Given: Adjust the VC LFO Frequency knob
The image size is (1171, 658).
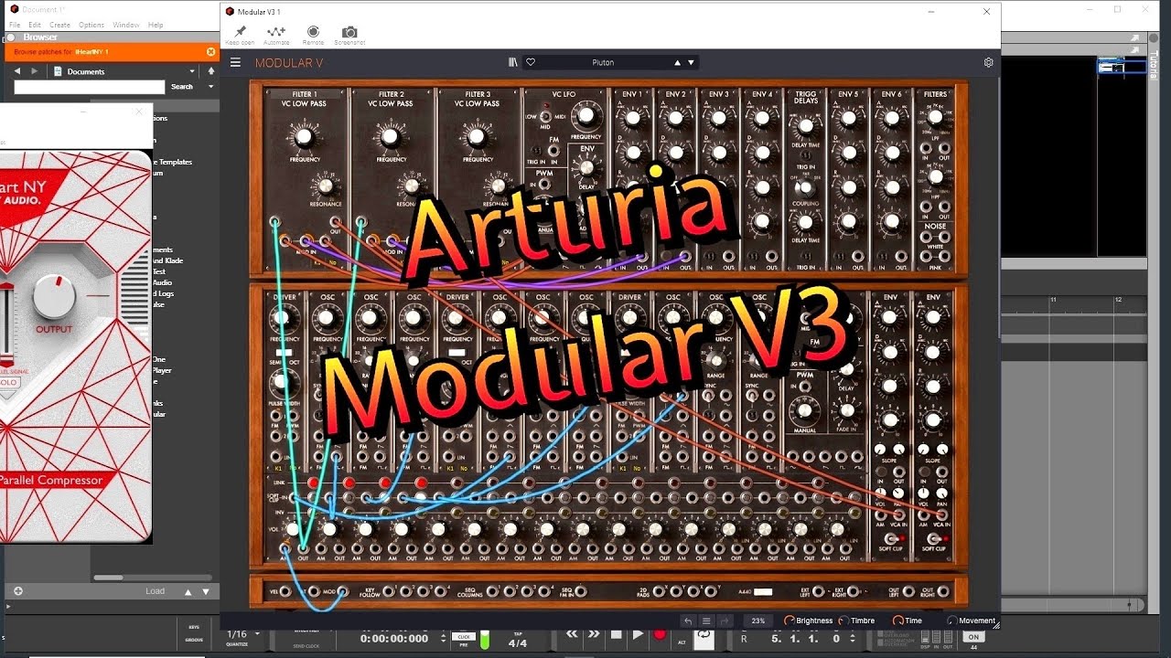Looking at the screenshot, I should coord(585,115).
